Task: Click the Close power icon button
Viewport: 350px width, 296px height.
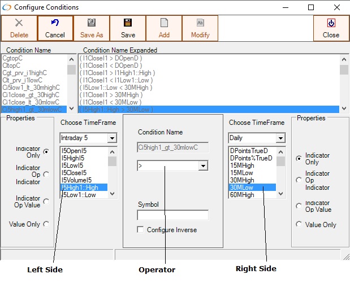Action: tap(331, 23)
